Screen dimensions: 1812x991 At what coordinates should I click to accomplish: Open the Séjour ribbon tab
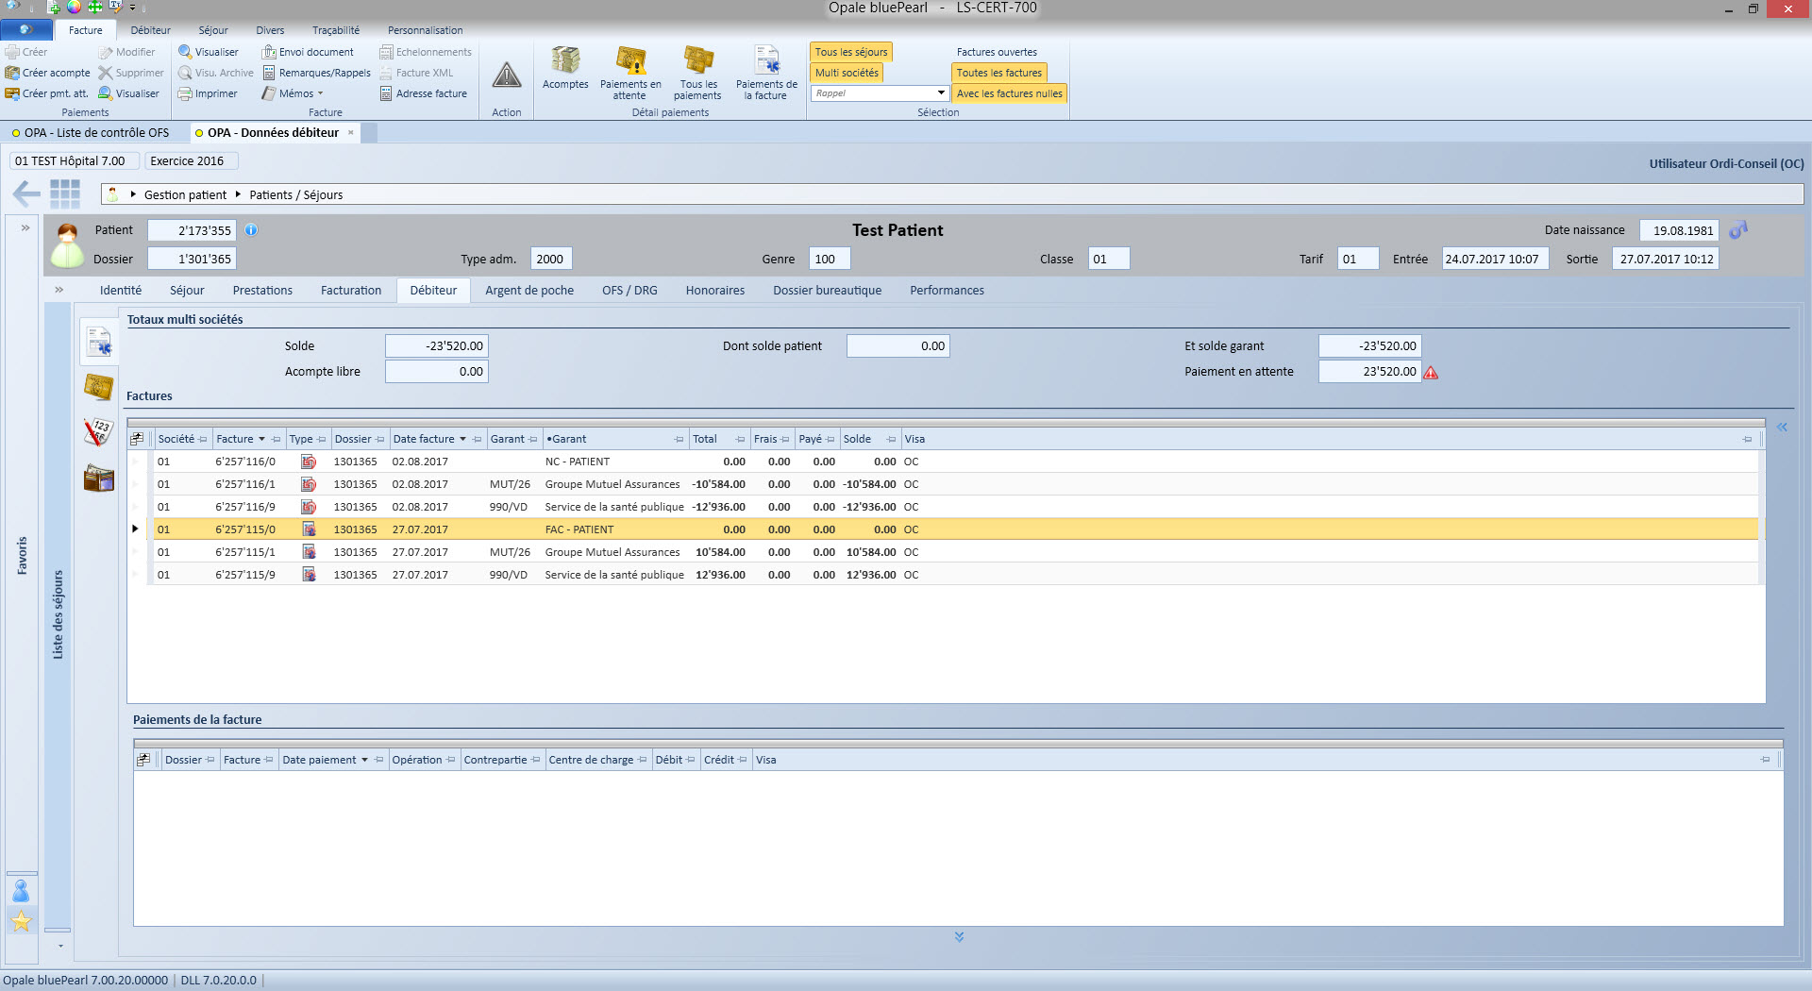coord(212,30)
